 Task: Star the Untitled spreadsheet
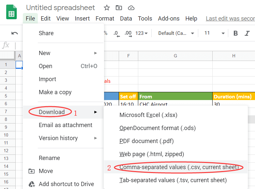[x=107, y=8]
